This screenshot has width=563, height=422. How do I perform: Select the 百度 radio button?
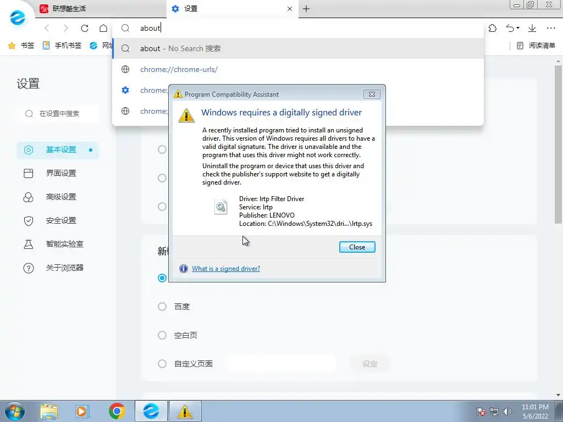click(162, 307)
